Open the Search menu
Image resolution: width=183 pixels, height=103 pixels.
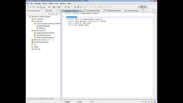[45, 3]
